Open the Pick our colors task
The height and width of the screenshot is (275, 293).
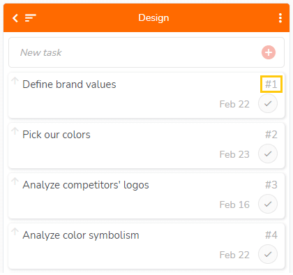57,135
